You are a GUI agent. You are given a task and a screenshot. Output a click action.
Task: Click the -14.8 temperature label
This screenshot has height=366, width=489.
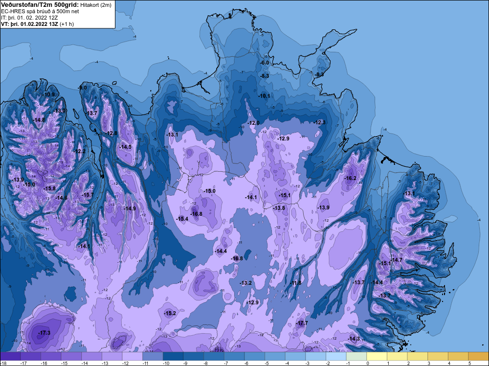tap(39, 120)
